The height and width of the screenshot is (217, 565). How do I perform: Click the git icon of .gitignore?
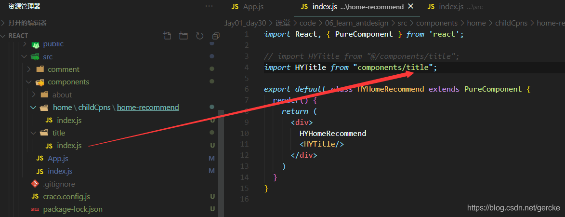pos(35,184)
